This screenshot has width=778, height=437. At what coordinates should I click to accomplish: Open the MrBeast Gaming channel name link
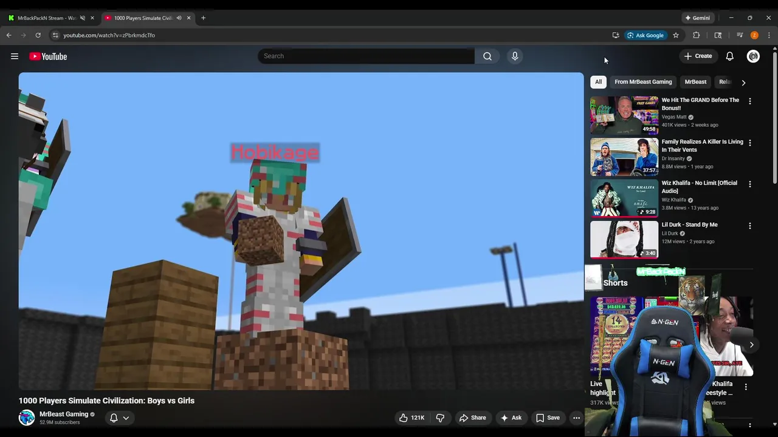[64, 414]
